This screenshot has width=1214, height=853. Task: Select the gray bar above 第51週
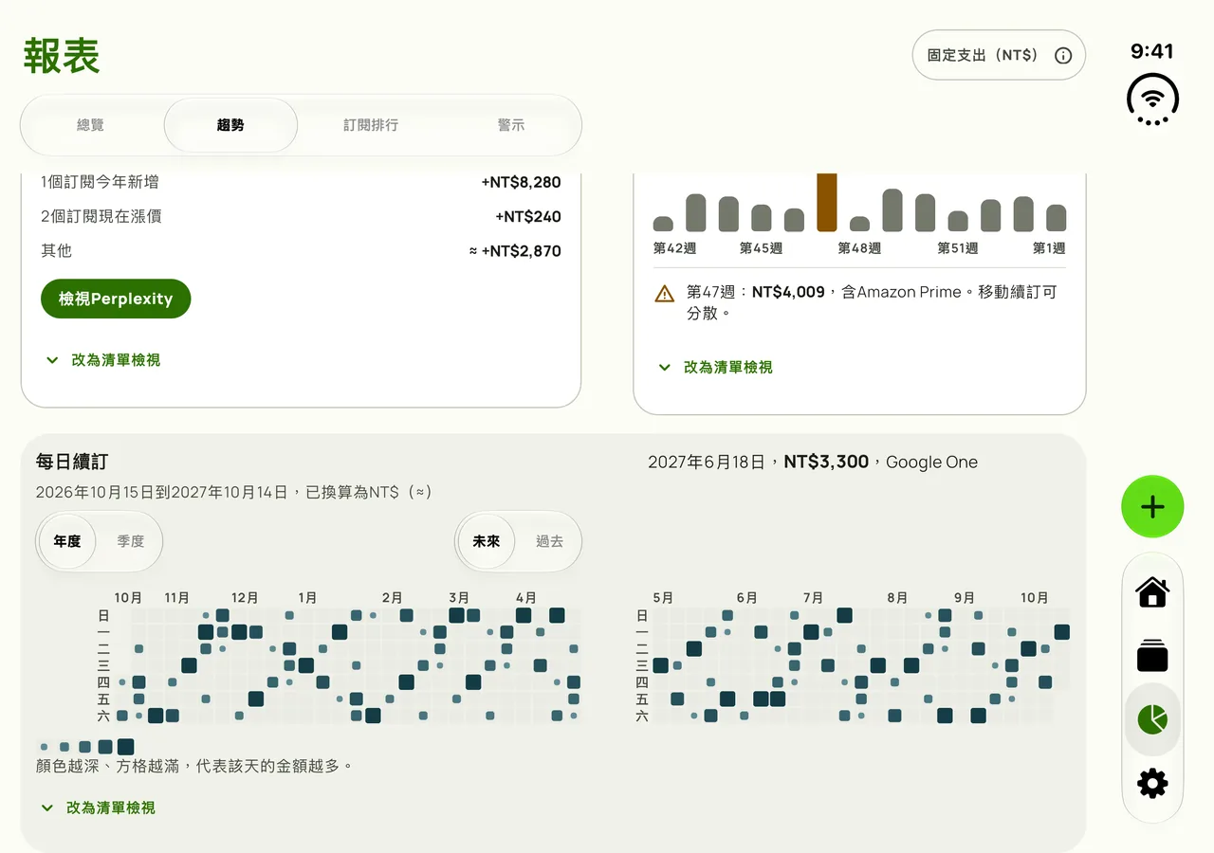pyautogui.click(x=958, y=221)
